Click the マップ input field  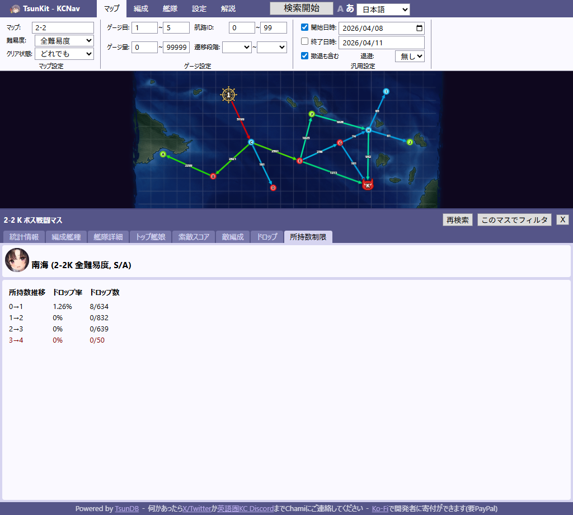click(x=63, y=28)
